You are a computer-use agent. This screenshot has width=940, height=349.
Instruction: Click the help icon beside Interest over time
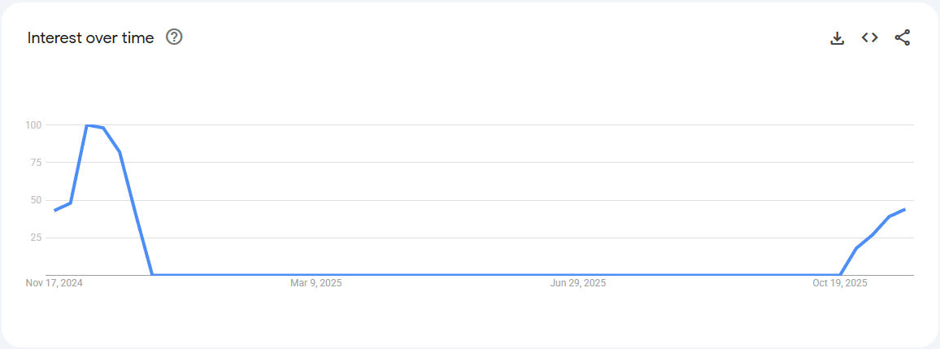174,37
